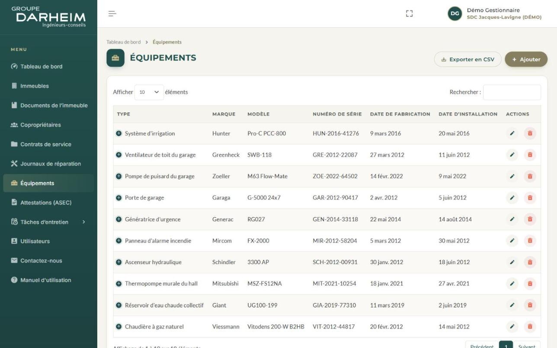The height and width of the screenshot is (348, 557).
Task: Expand Réservoir d'eau chaude collectif row details
Action: (x=119, y=305)
